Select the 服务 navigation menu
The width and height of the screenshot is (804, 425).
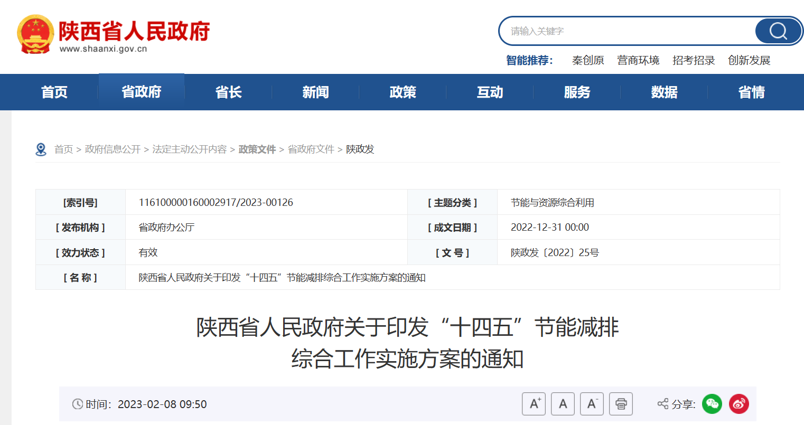(x=577, y=92)
